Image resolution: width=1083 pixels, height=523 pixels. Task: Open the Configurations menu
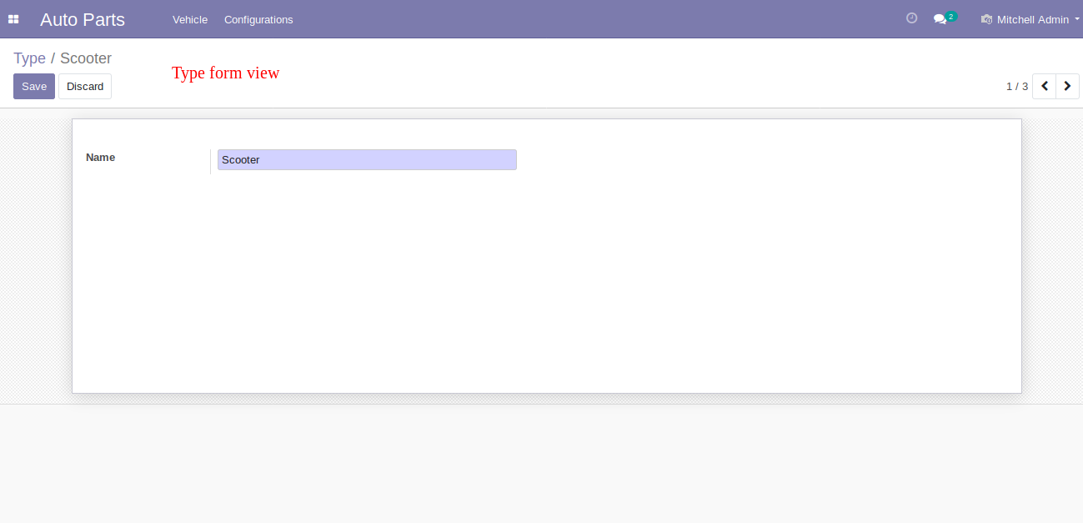(258, 19)
